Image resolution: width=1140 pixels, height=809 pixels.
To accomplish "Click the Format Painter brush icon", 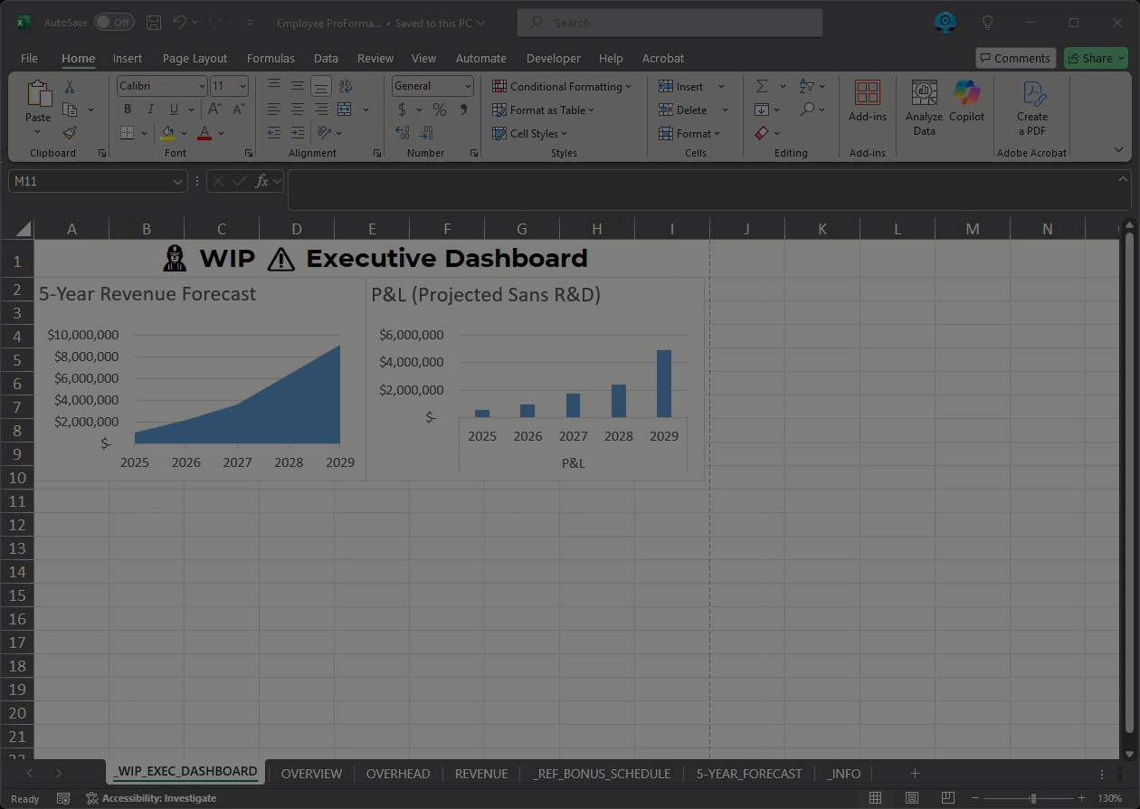I will coord(70,133).
